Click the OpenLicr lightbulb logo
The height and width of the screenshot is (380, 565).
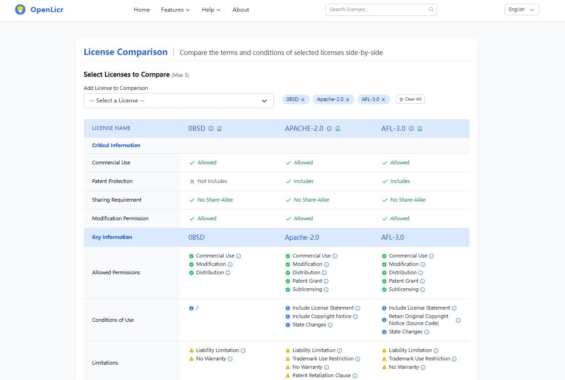coord(20,9)
